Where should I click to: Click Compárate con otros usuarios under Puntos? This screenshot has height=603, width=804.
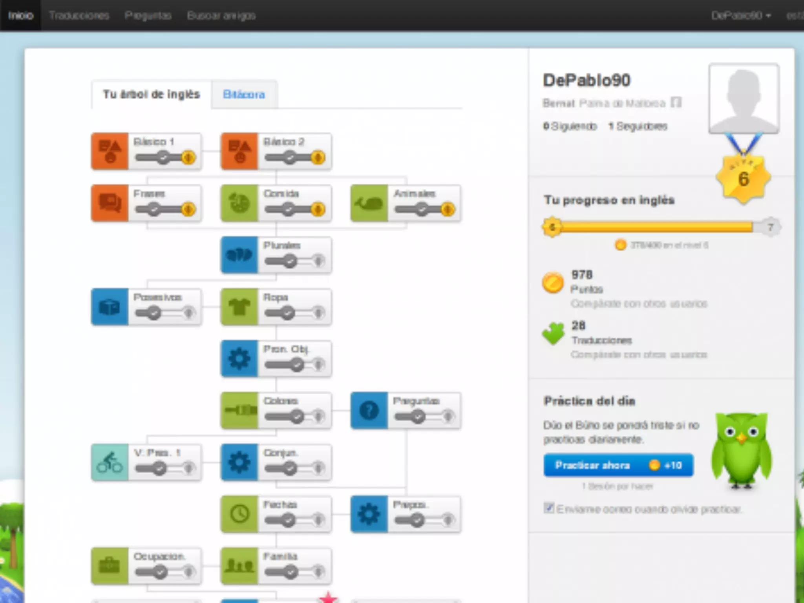coord(639,303)
